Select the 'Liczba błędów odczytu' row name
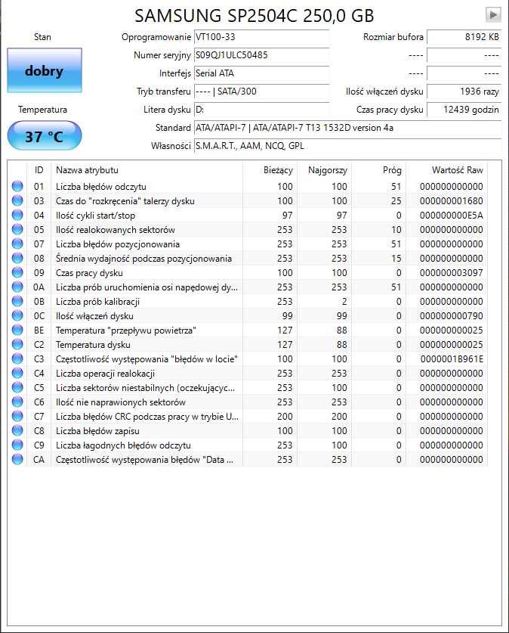The width and height of the screenshot is (509, 633). 100,187
